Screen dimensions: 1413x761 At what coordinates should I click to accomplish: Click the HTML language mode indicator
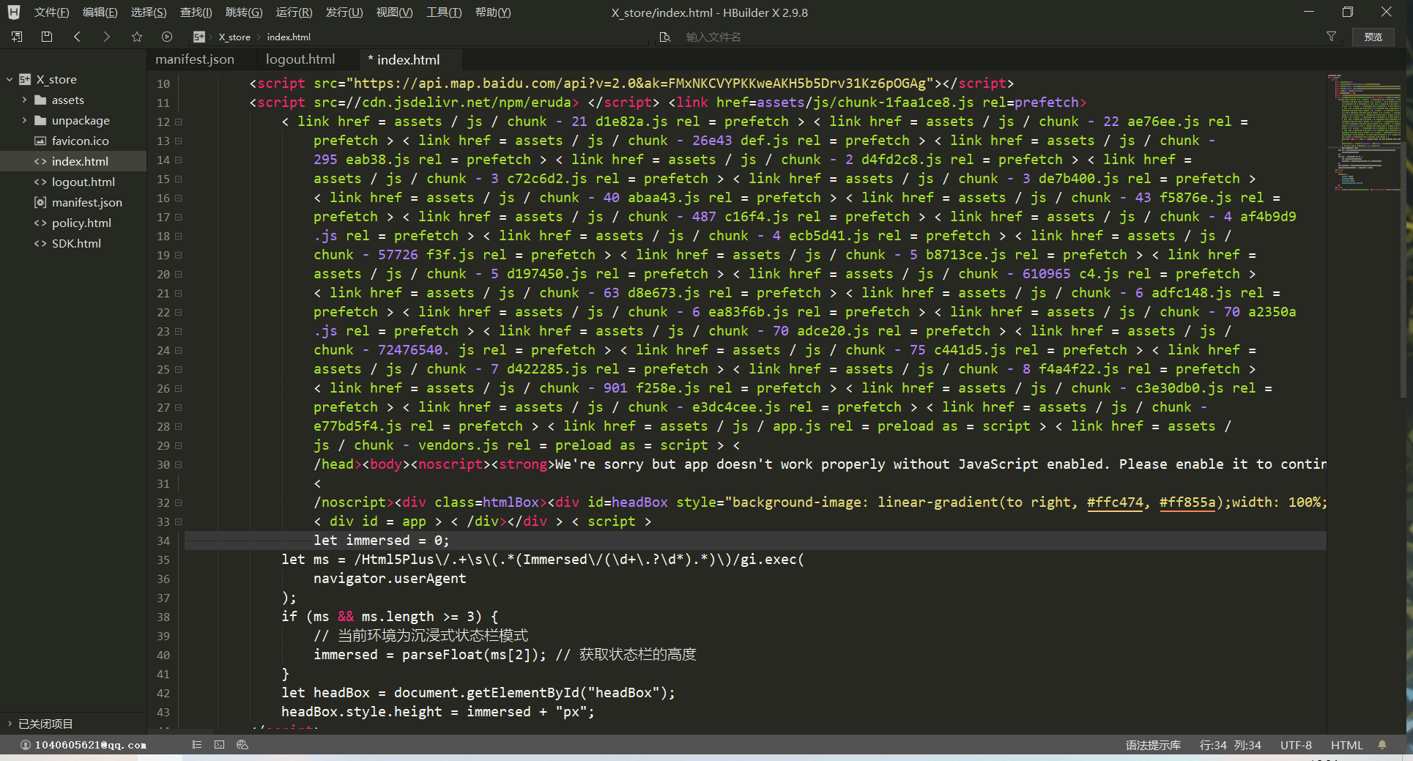(1346, 745)
